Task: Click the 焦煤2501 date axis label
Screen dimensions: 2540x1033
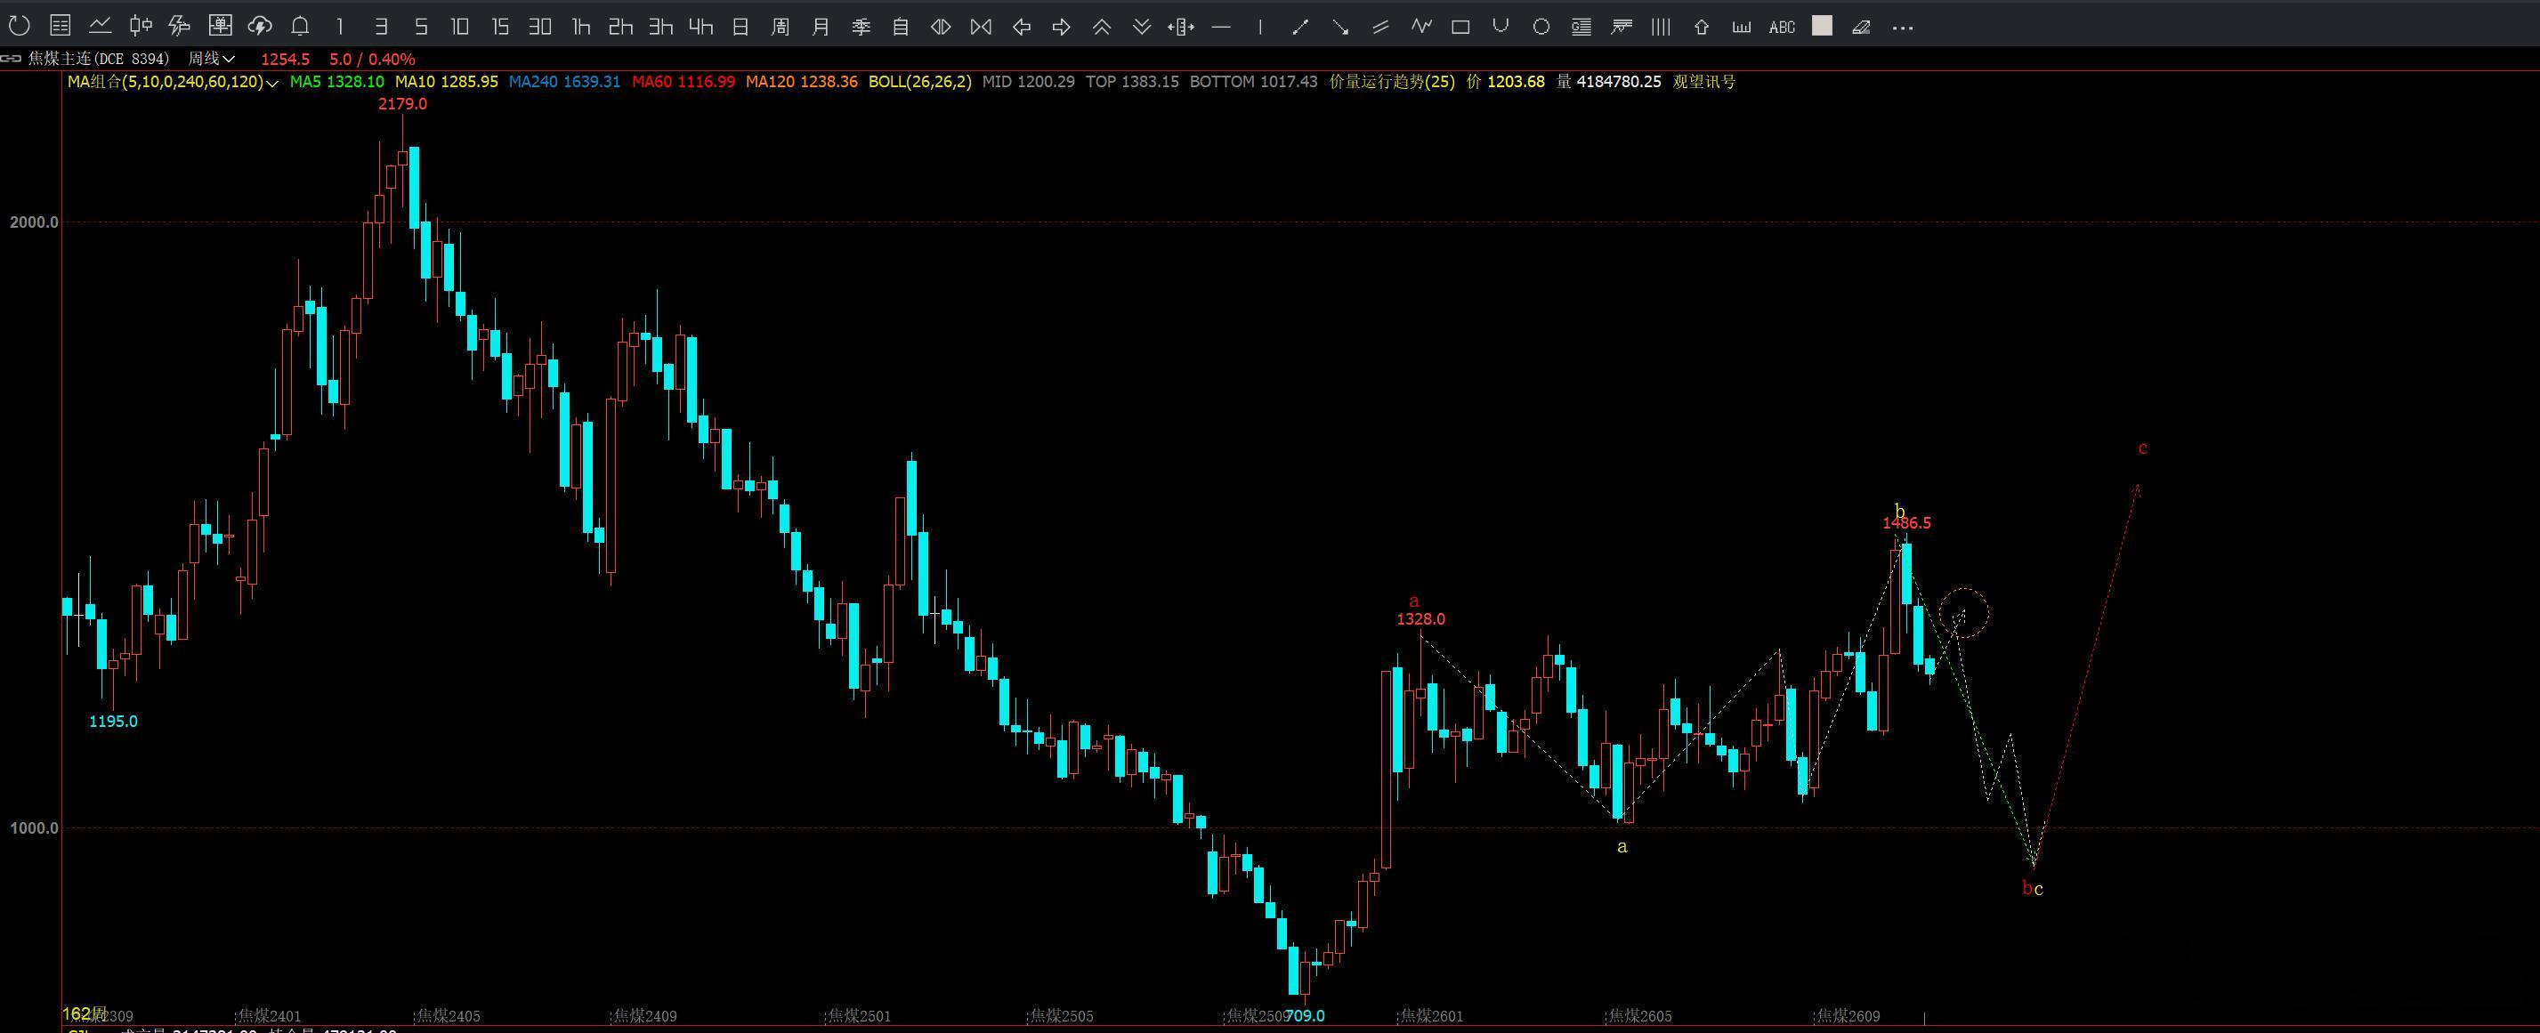Action: pos(859,1015)
